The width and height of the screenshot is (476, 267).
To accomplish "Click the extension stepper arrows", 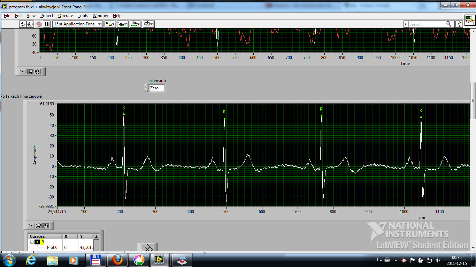I will point(146,88).
